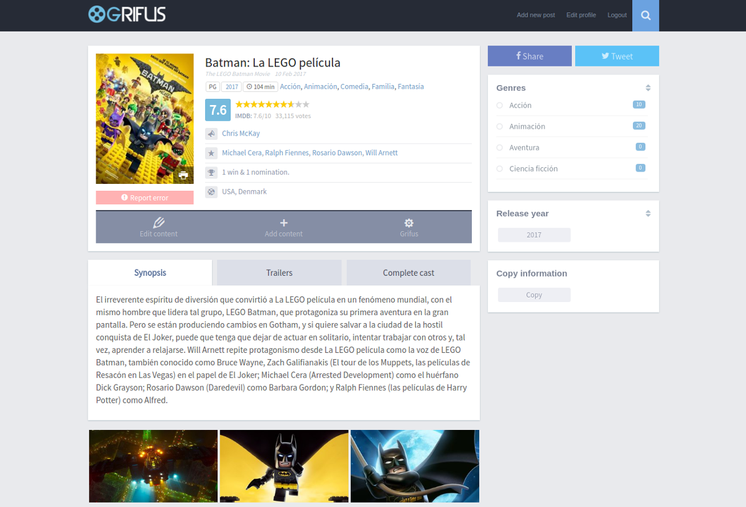The image size is (746, 507).
Task: Click the Acción count badge 10
Action: [638, 104]
